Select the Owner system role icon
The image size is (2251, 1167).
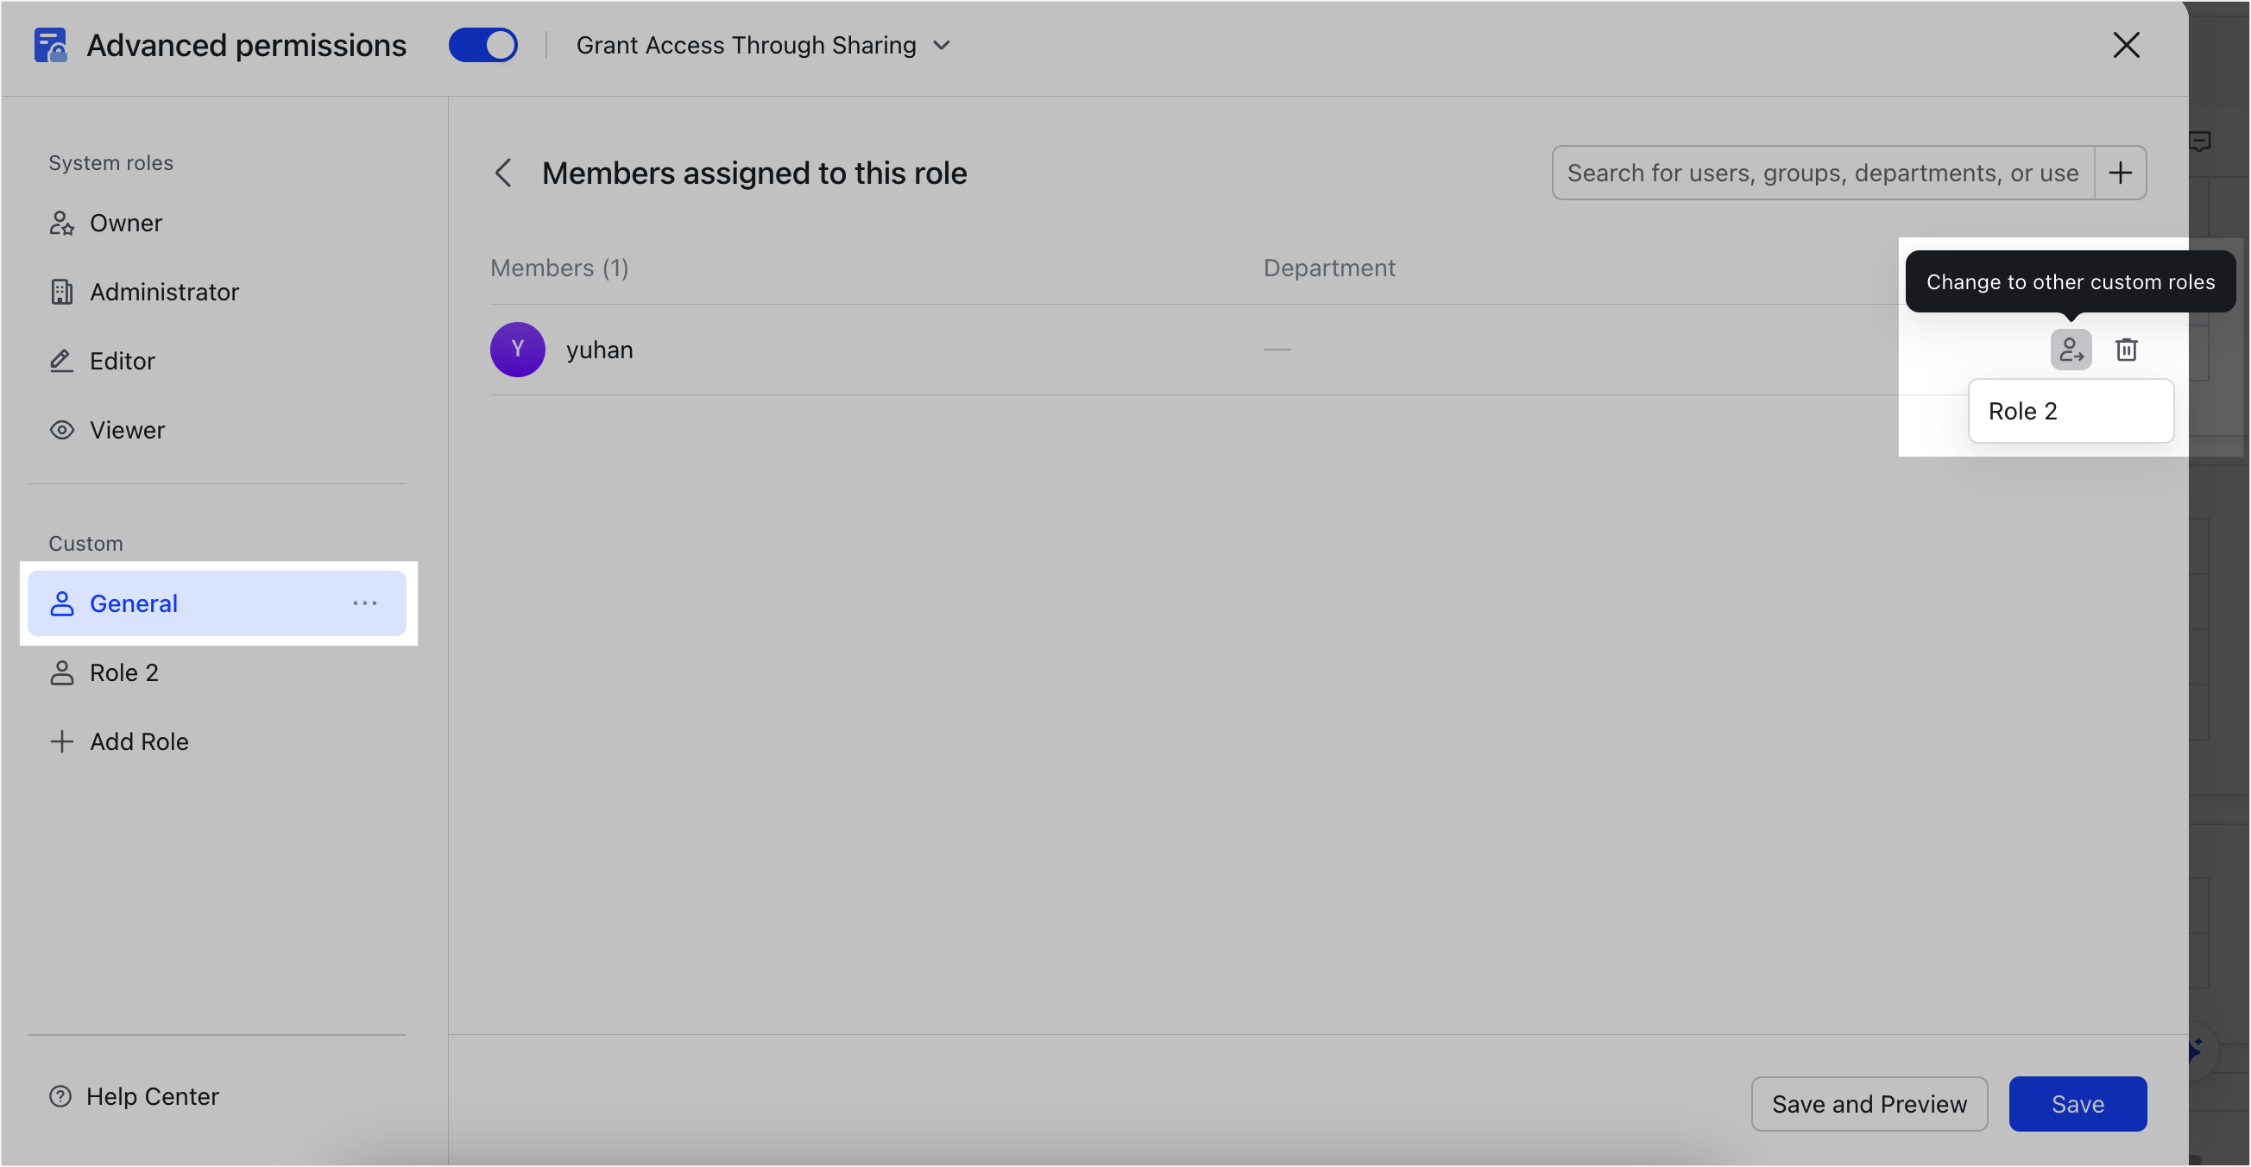pos(60,223)
